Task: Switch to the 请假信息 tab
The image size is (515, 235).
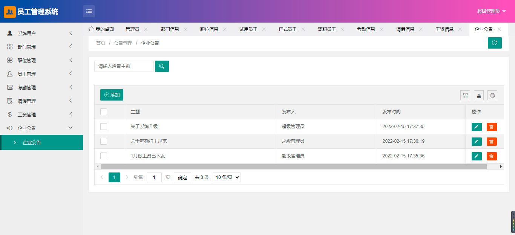Action: (405, 29)
